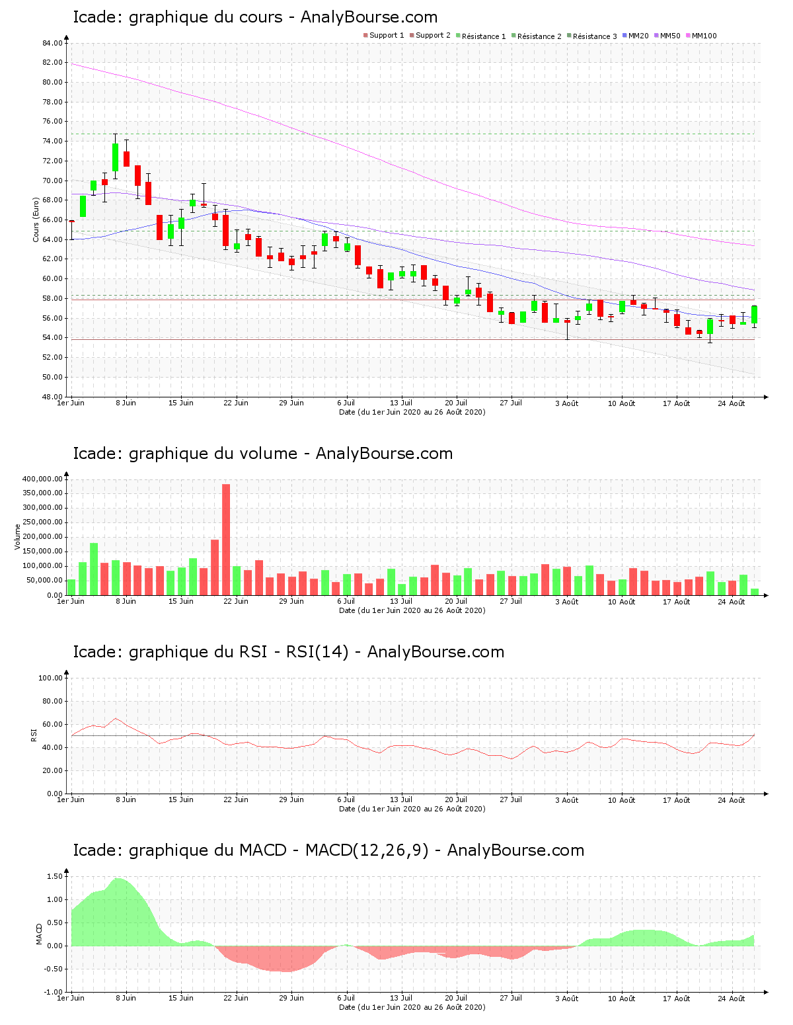This screenshot has width=793, height=1025.
Task: Select the Support 2 legend label
Action: click(x=433, y=36)
